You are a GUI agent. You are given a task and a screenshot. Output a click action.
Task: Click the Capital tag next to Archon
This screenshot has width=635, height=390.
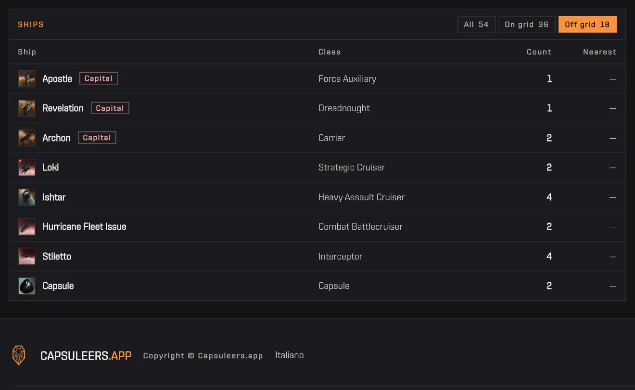point(97,138)
